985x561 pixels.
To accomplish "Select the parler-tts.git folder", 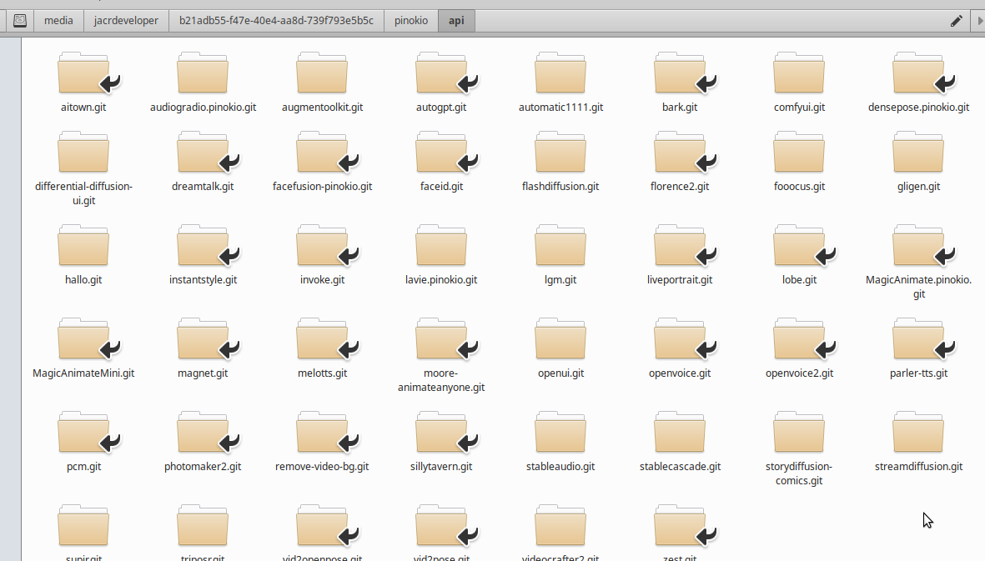I will coord(918,340).
